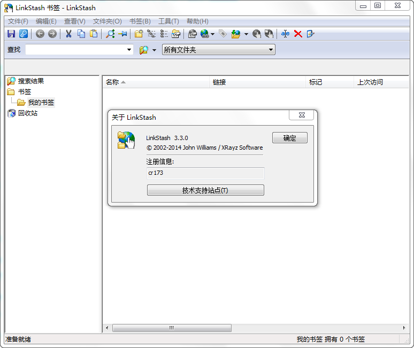Expand the 查找 search box dropdown

click(x=129, y=50)
